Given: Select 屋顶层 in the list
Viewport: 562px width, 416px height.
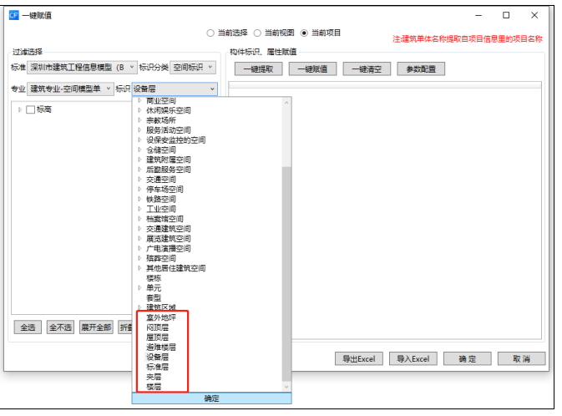Looking at the screenshot, I should [x=157, y=337].
